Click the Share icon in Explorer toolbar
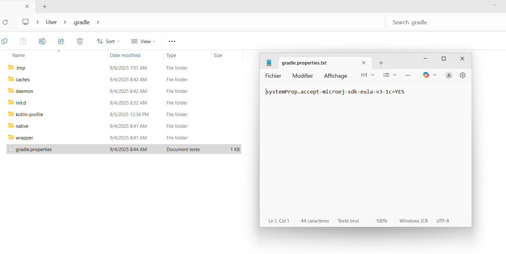 61,41
